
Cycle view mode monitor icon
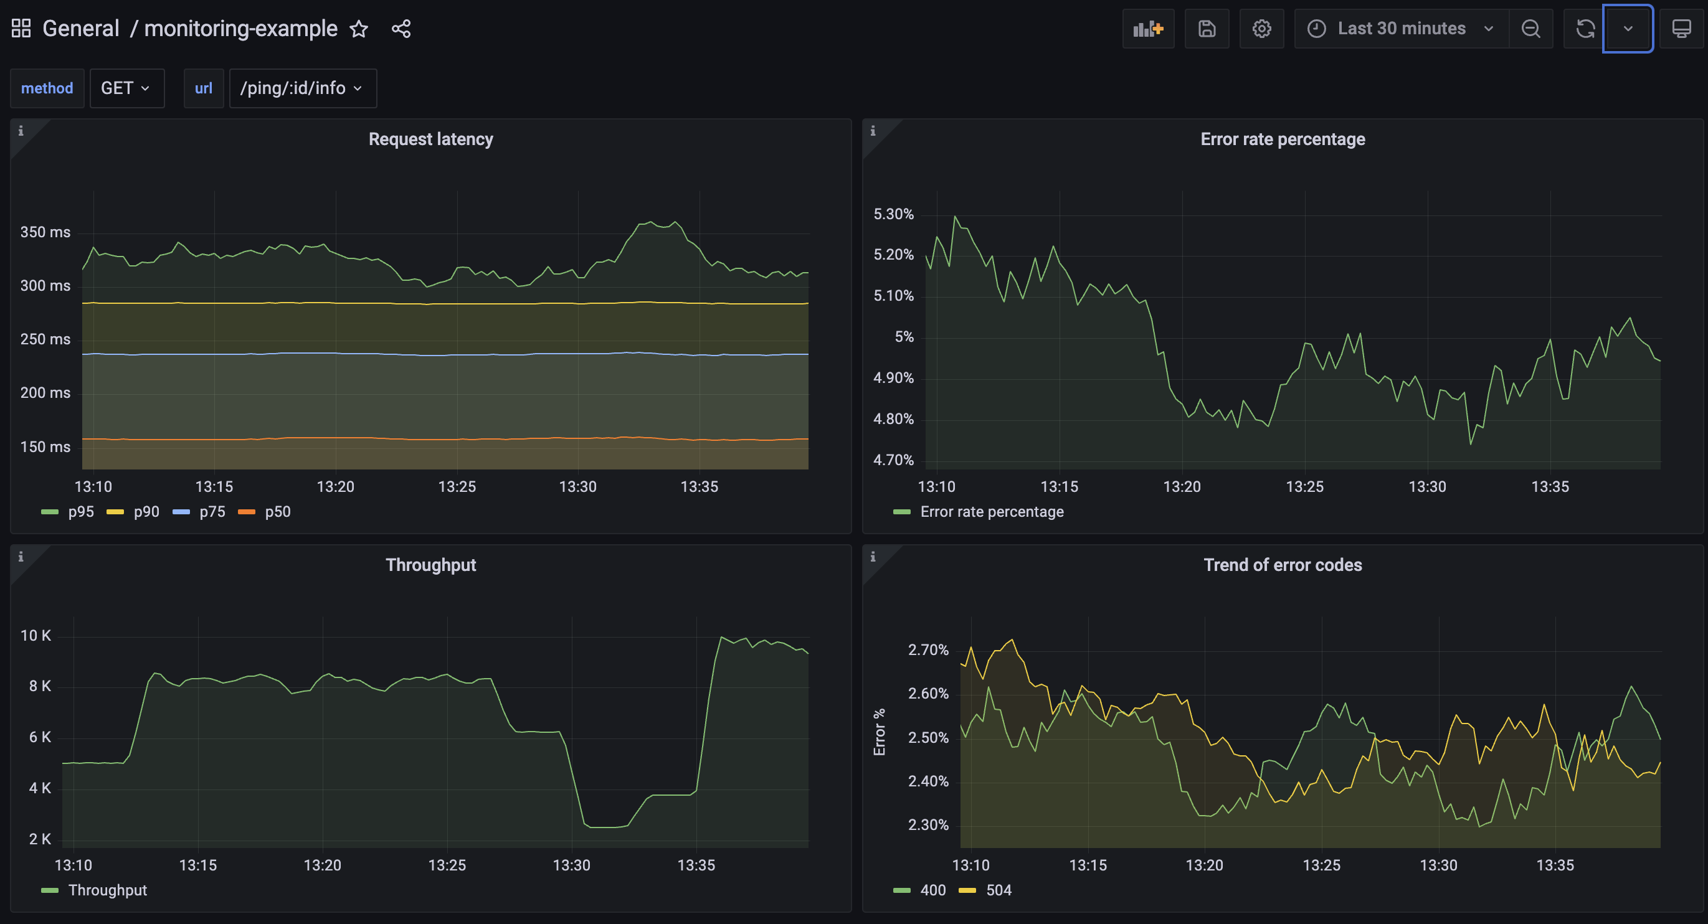click(x=1681, y=29)
